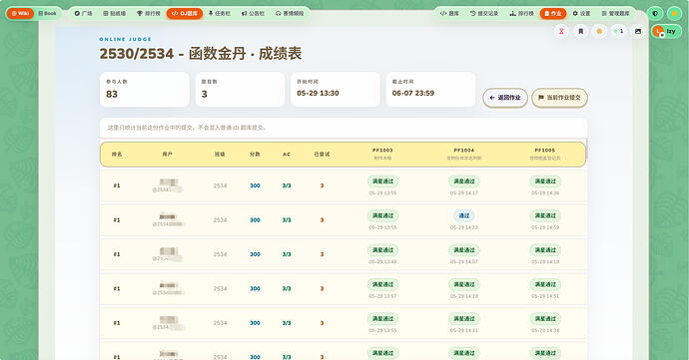Click the PF1005 column header
The height and width of the screenshot is (360, 689).
pos(545,154)
